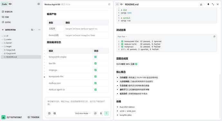Click the honeycomb-llm: 13 passed result line
The image size is (222, 121).
[x=141, y=42]
